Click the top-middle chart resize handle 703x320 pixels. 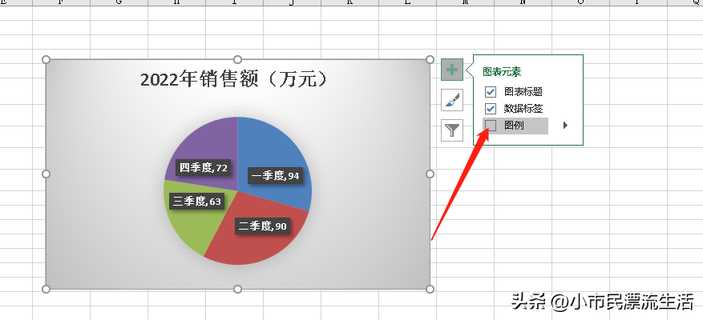[237, 59]
